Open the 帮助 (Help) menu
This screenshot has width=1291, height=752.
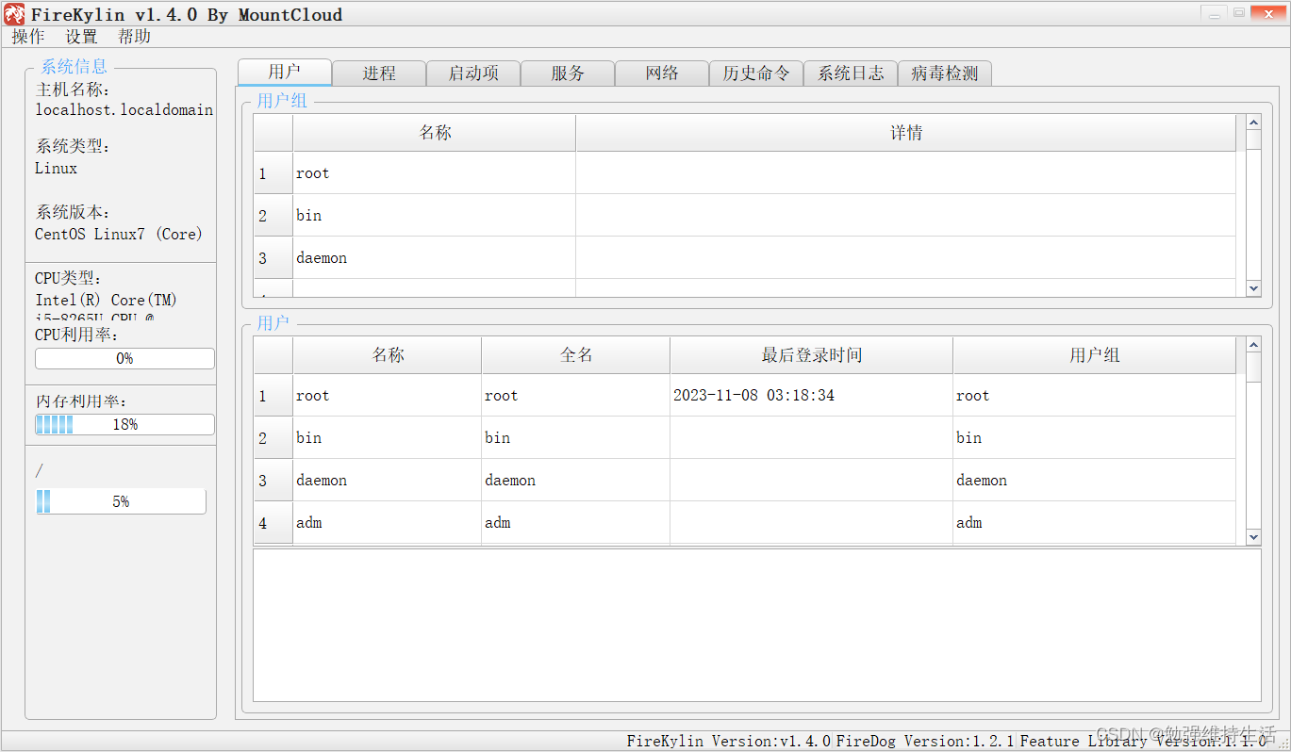[x=134, y=36]
